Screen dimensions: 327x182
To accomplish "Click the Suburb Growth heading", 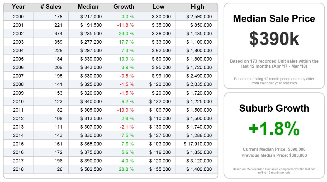I will (274, 108).
